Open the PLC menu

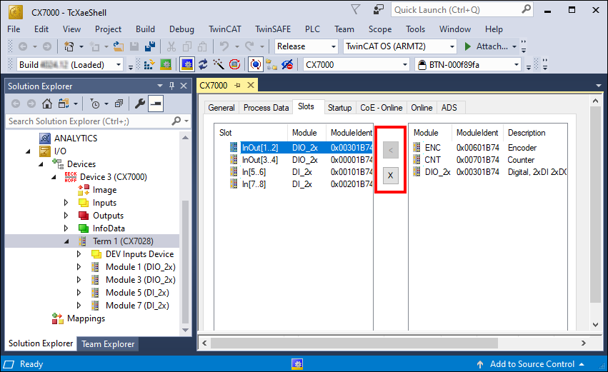(x=312, y=29)
